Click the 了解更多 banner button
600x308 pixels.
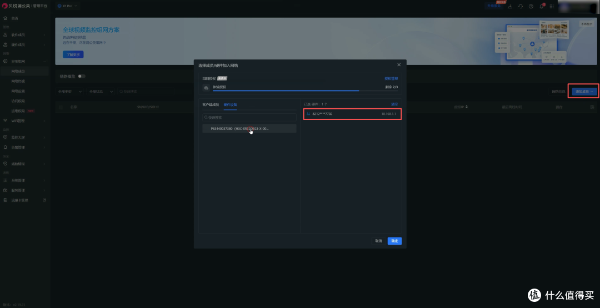tap(73, 54)
